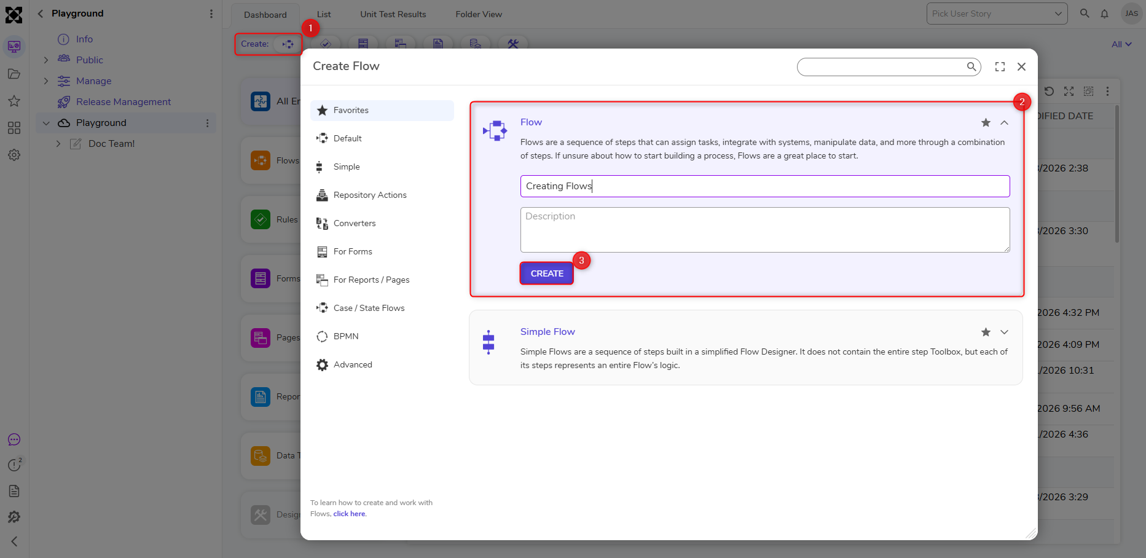Select Simple category
Screen dimensions: 1146x558
pyautogui.click(x=382, y=167)
